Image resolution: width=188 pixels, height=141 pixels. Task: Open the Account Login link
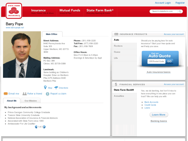[x=163, y=3]
